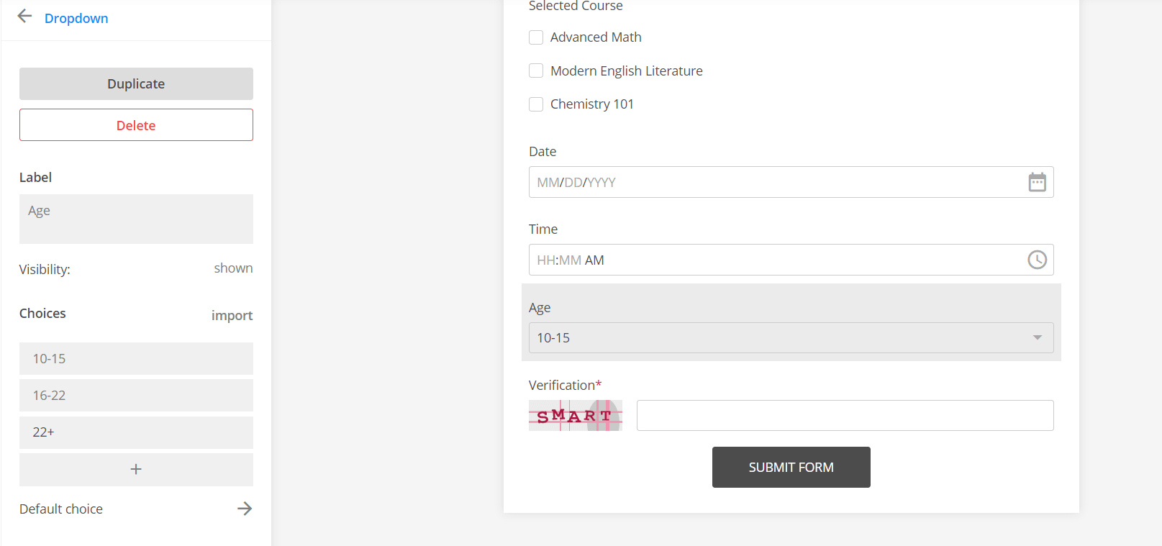The width and height of the screenshot is (1162, 546).
Task: Open Default choice settings via arrow icon
Action: [x=245, y=509]
